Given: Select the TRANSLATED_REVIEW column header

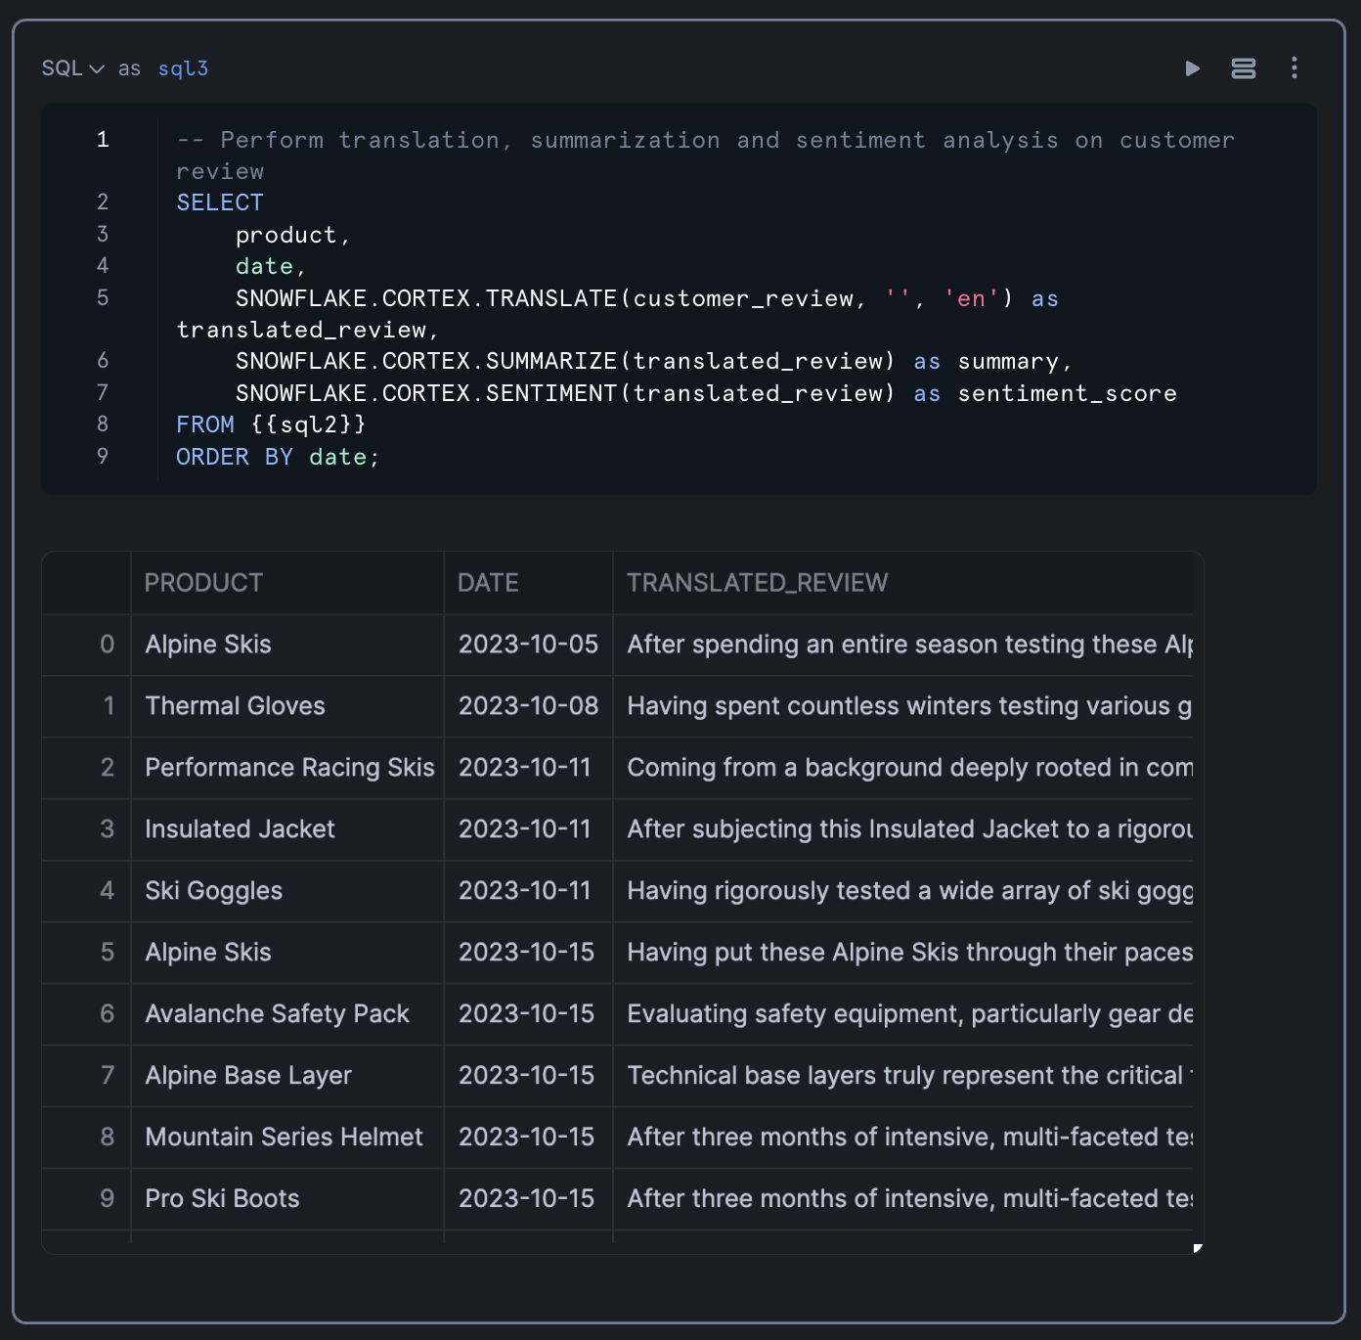Looking at the screenshot, I should coord(757,583).
